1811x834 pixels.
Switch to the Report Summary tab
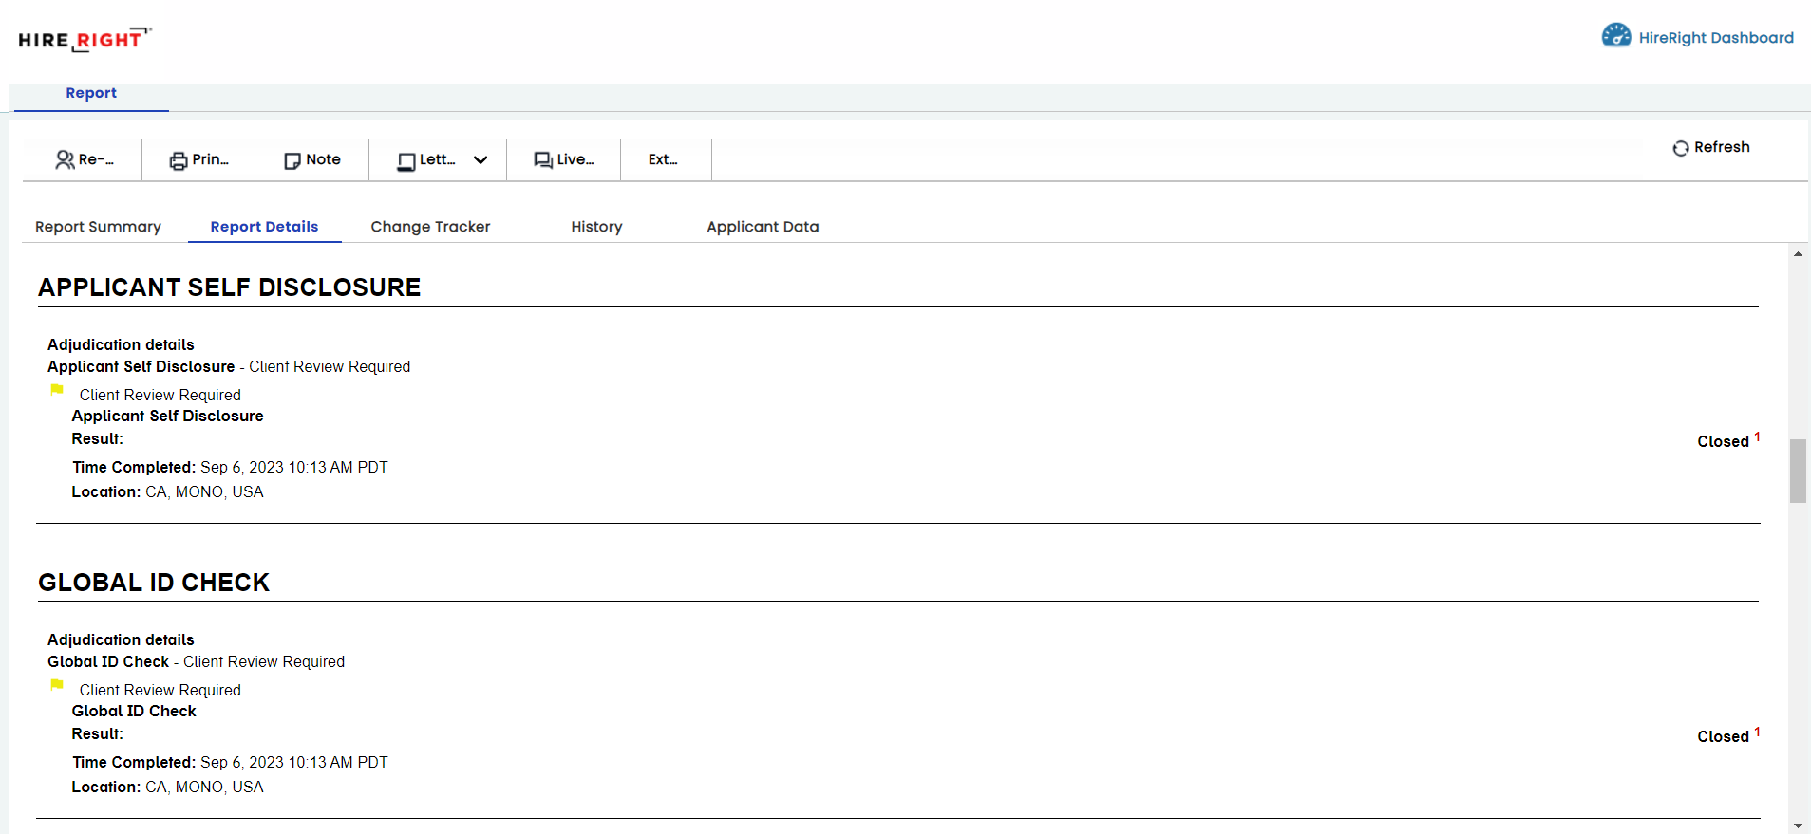tap(98, 227)
